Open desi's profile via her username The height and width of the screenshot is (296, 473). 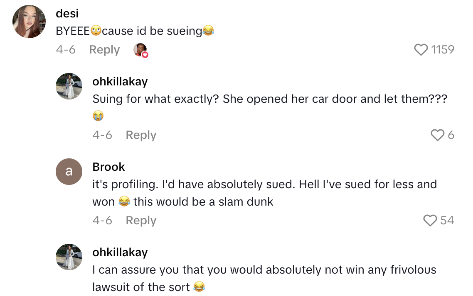point(67,13)
